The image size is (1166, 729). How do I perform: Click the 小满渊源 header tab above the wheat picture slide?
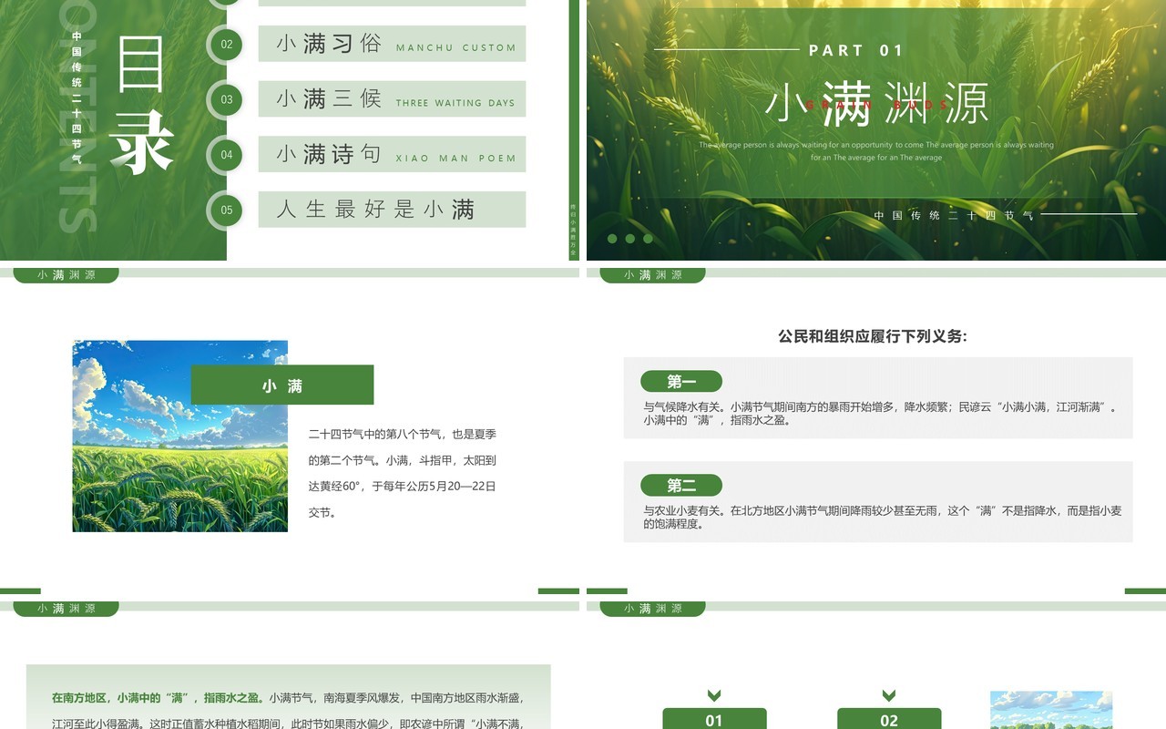pos(66,275)
